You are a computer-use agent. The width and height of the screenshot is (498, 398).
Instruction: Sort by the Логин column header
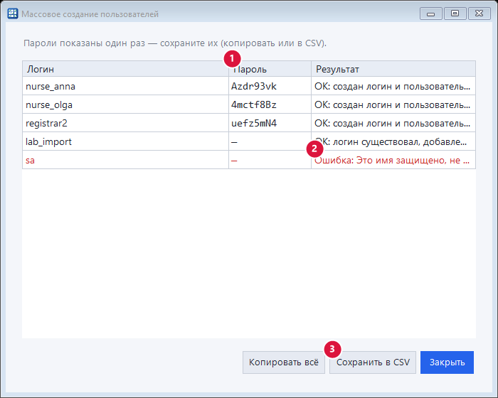(125, 69)
